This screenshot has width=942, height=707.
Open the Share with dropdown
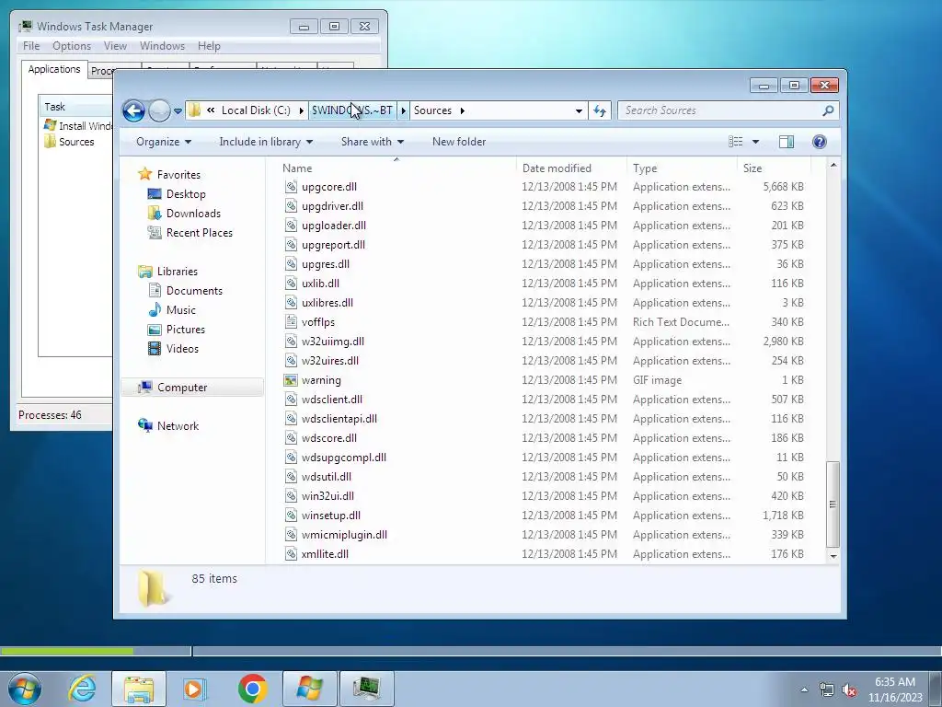tap(373, 142)
